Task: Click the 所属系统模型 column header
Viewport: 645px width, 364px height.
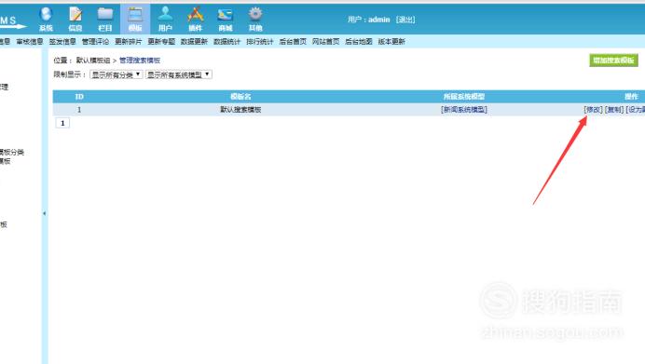Action: [464, 97]
